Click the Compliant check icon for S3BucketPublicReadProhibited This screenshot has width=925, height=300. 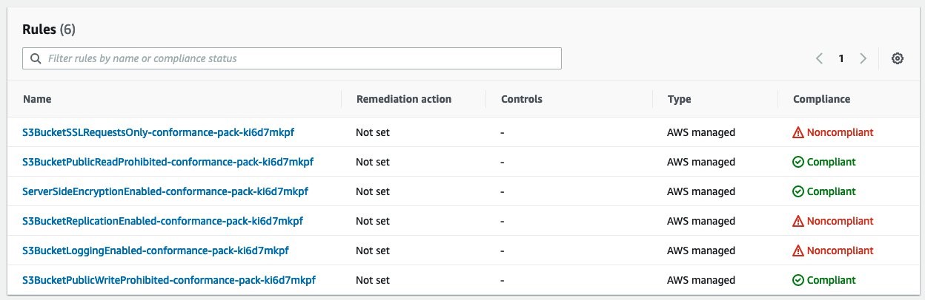point(798,162)
